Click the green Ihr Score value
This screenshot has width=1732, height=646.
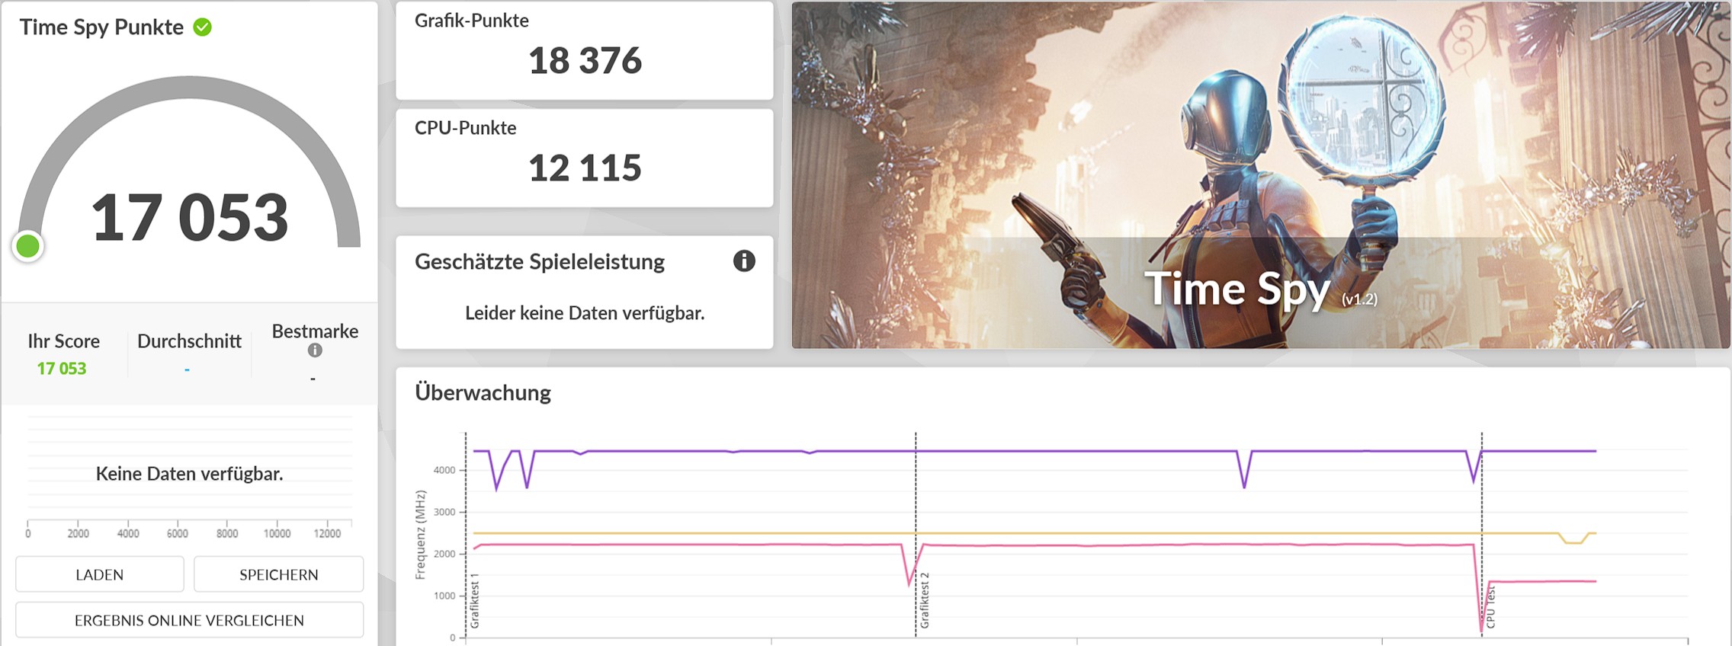tap(62, 369)
